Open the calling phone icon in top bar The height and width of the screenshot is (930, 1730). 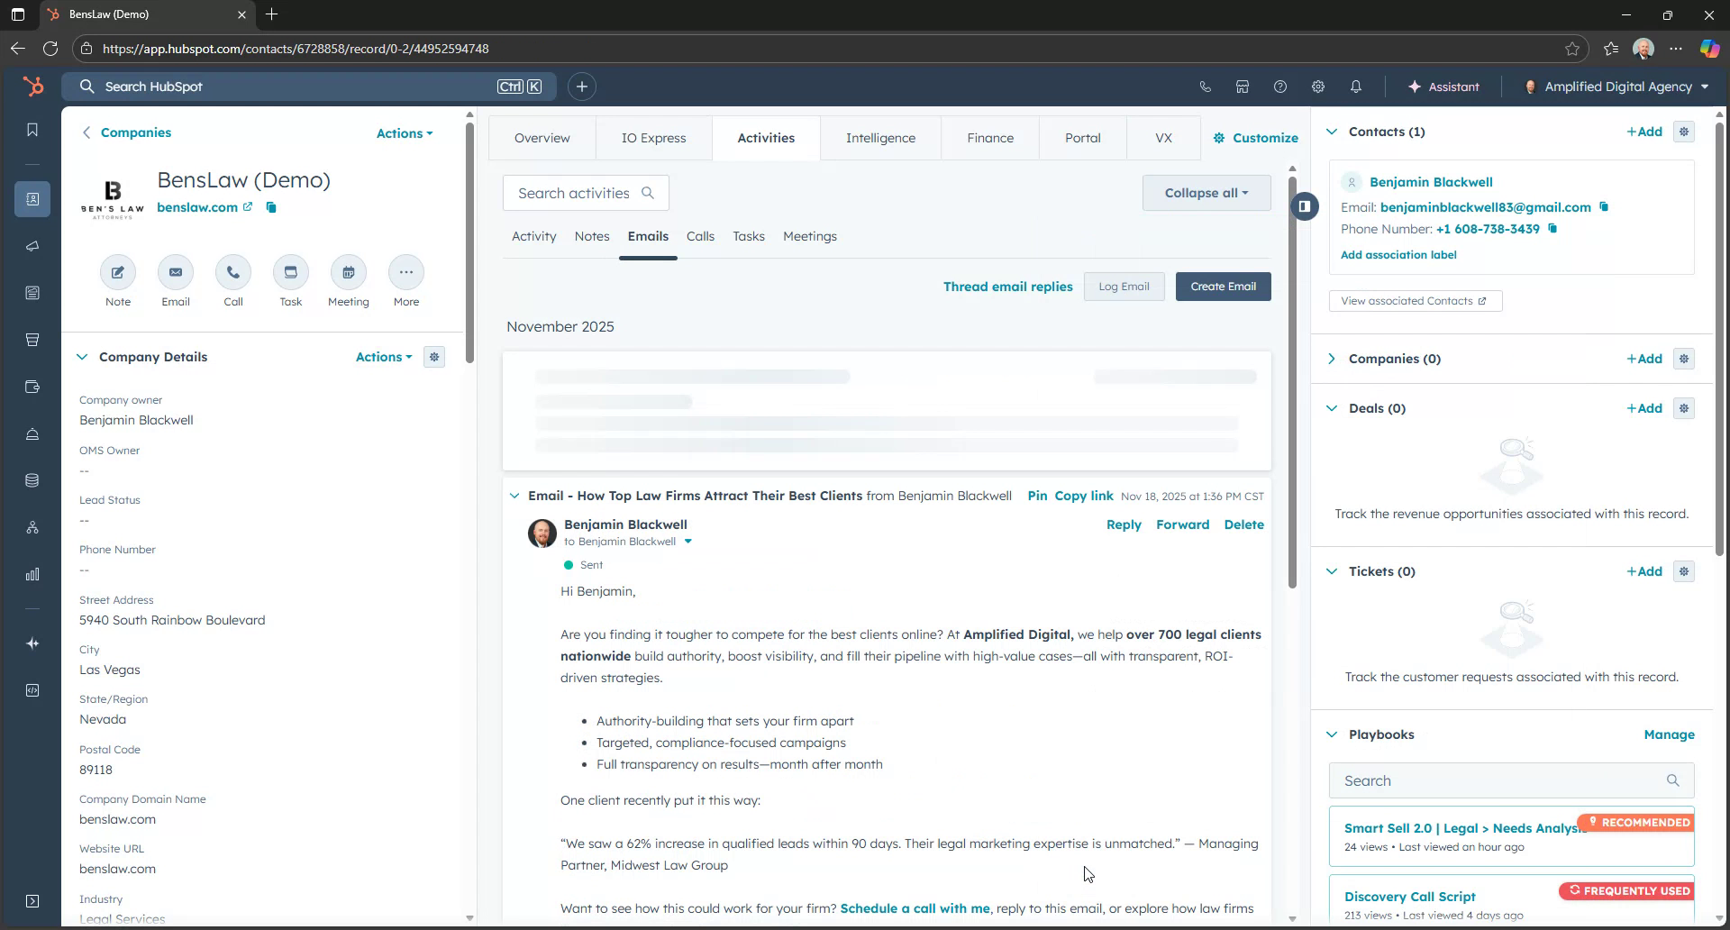click(1205, 87)
